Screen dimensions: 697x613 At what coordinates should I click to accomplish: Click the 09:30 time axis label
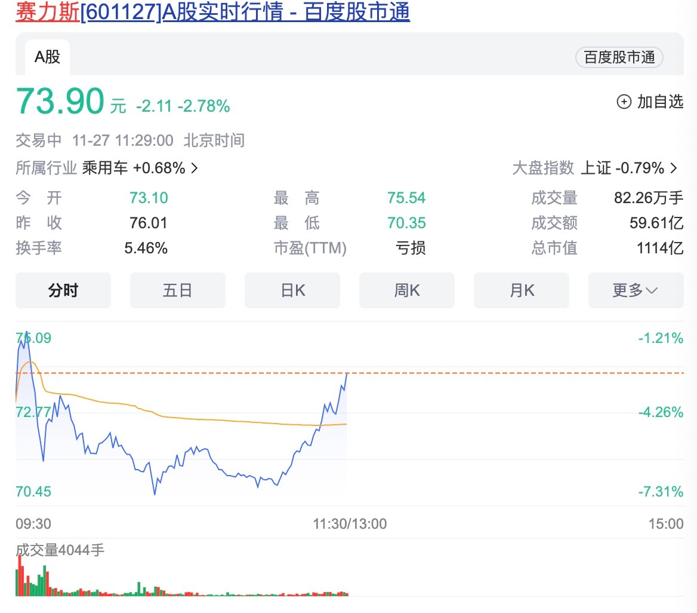point(33,523)
